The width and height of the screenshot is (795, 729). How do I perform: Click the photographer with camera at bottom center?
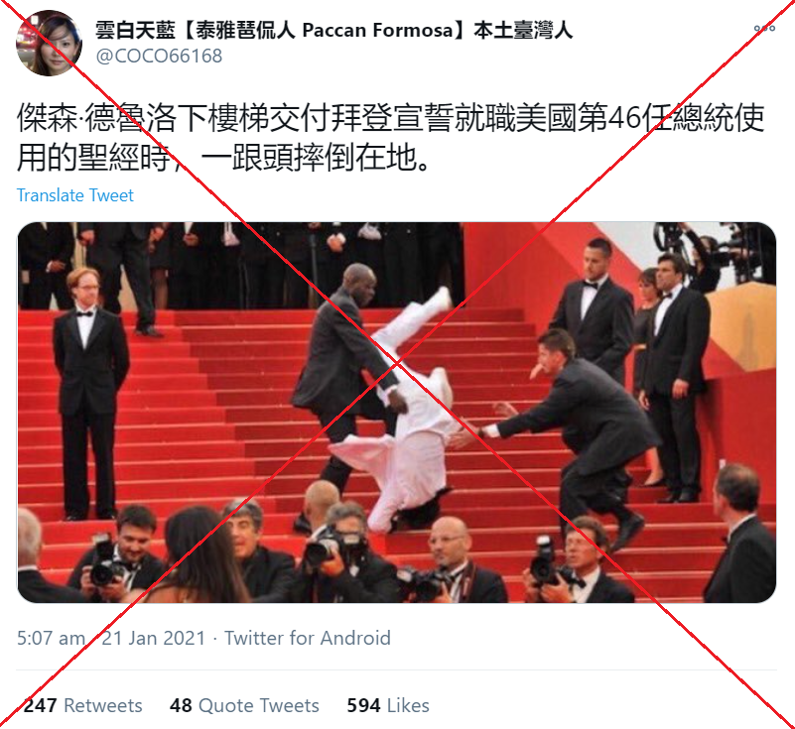click(337, 552)
